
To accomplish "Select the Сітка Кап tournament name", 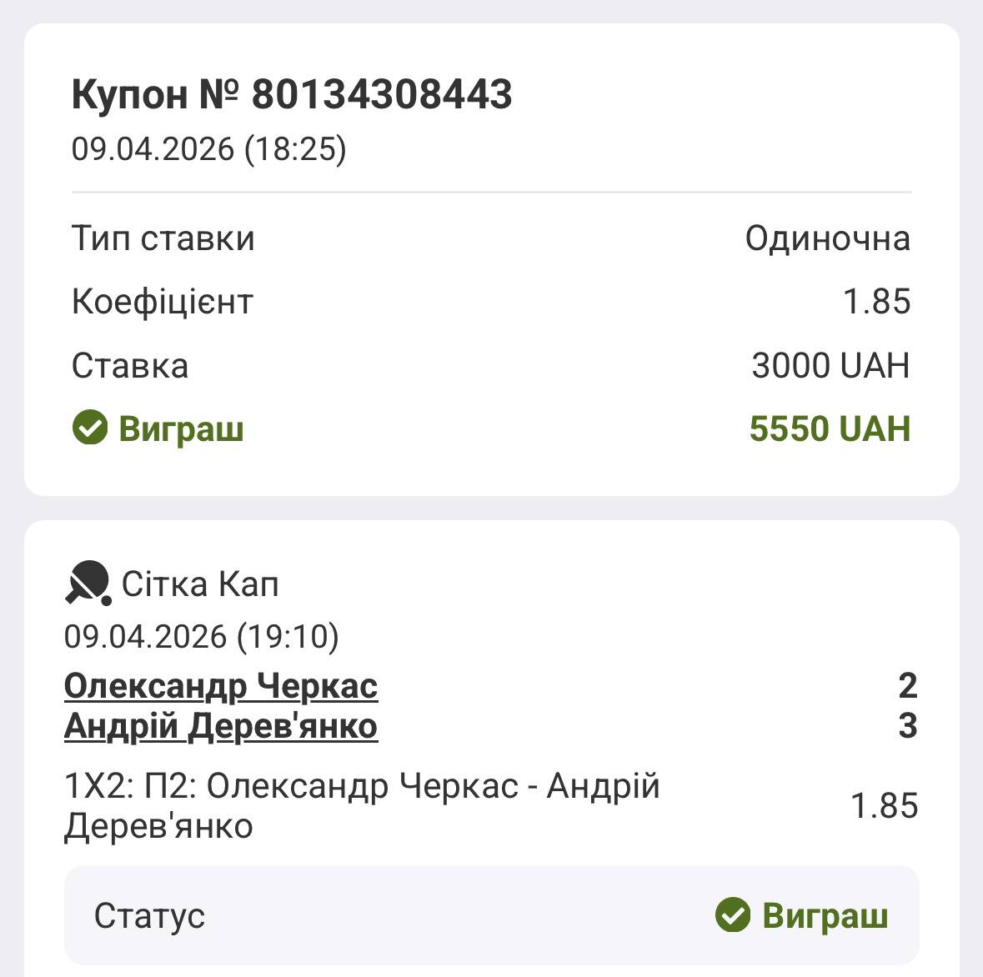I will (x=200, y=584).
